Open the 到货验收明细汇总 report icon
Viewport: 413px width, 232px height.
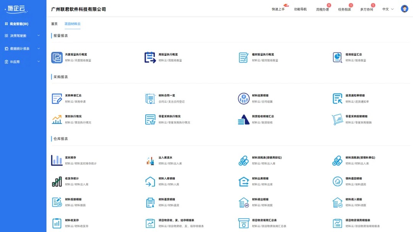point(244,119)
